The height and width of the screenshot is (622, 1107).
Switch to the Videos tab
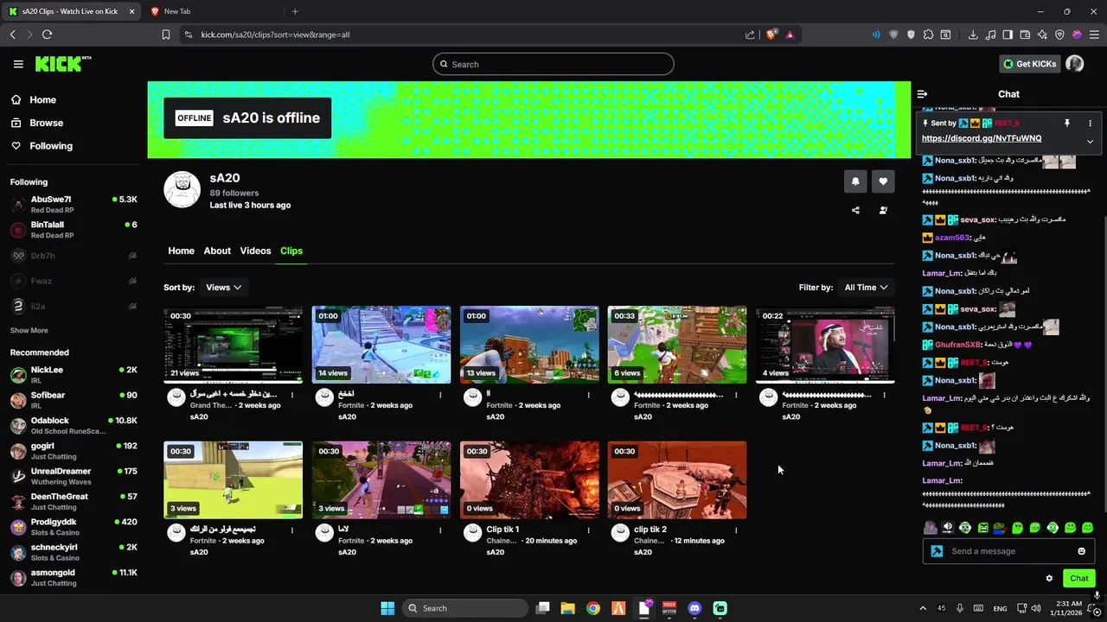coord(255,251)
